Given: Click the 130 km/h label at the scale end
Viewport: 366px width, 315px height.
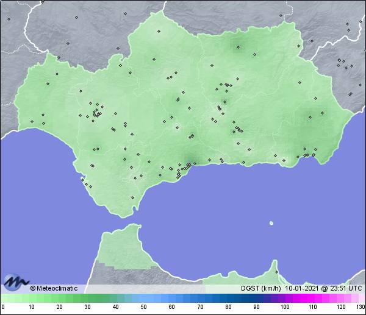Looking at the screenshot, I should pyautogui.click(x=360, y=306).
